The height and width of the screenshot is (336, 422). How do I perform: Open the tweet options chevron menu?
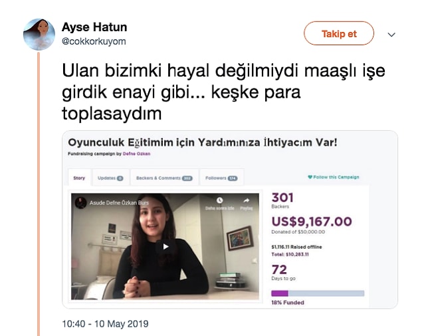coord(391,35)
